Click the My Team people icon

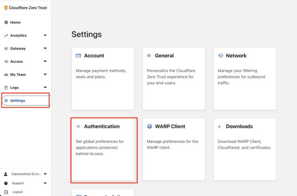[6, 74]
